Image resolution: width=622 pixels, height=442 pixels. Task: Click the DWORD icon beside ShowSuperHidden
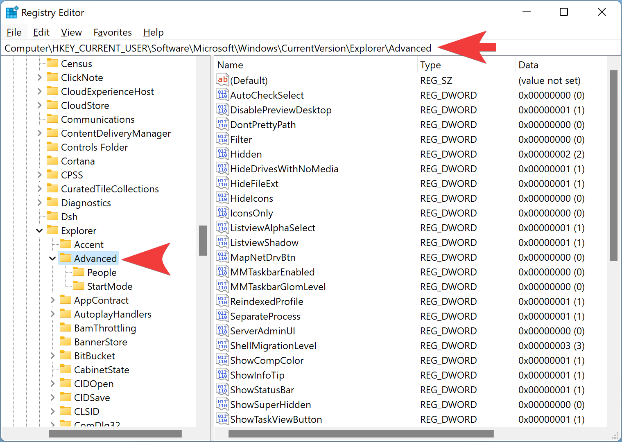[x=222, y=404]
